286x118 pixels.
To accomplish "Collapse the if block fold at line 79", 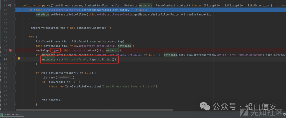I will pos(15,55).
